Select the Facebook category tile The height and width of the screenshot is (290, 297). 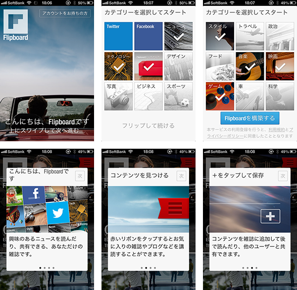148,36
